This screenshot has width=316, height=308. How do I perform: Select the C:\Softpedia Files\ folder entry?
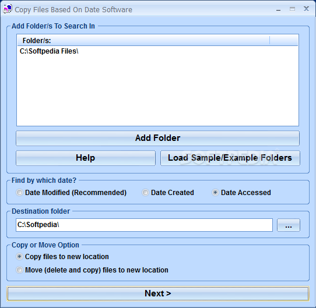point(49,51)
